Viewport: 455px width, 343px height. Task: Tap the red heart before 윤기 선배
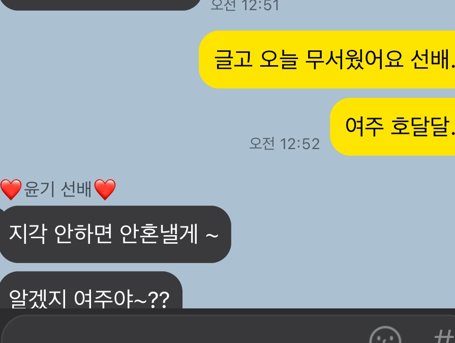click(11, 189)
